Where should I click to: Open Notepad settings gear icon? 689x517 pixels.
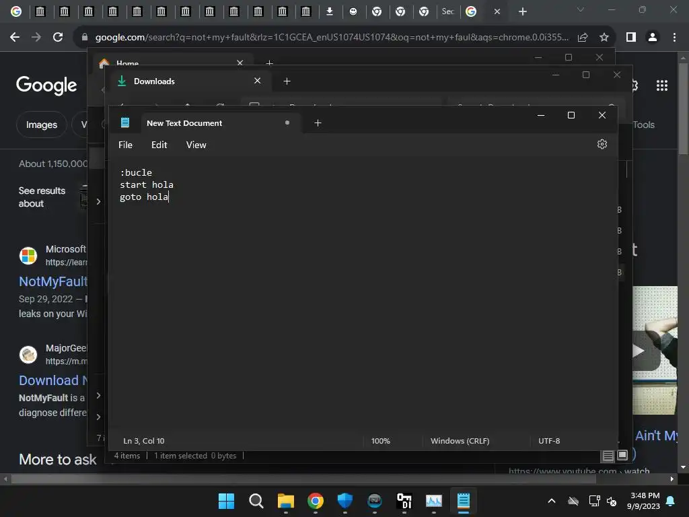[x=602, y=144]
